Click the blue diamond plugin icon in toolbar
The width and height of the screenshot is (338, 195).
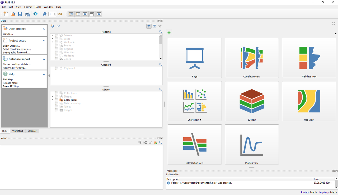pyautogui.click(x=35, y=14)
